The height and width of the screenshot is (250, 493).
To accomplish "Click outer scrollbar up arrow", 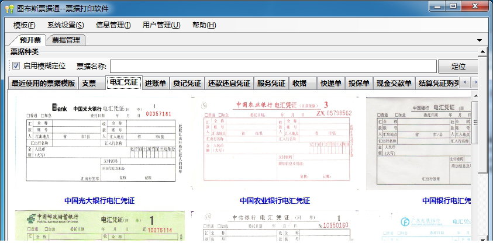I will tap(482, 51).
